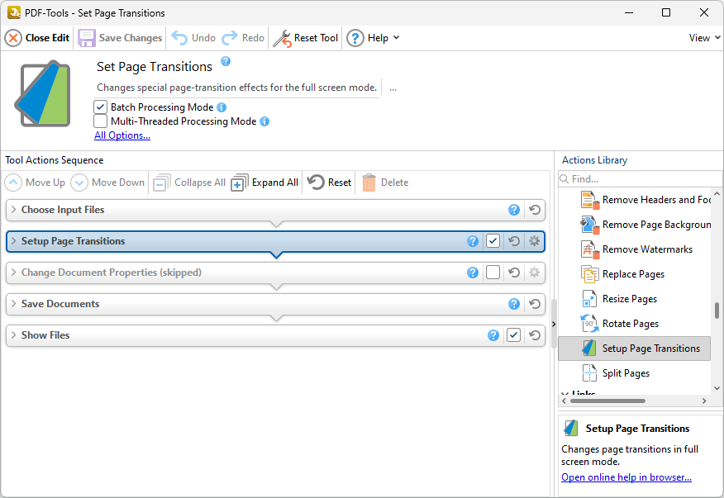The width and height of the screenshot is (724, 498).
Task: Click scroll right arrow in Actions Library
Action: coord(704,401)
